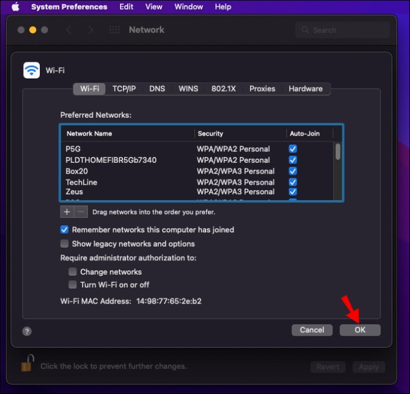
Task: Sort by Security column header
Action: 240,134
